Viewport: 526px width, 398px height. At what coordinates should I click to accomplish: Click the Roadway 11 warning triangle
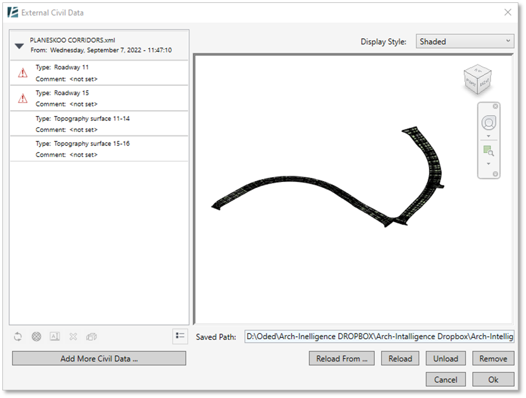tap(23, 72)
